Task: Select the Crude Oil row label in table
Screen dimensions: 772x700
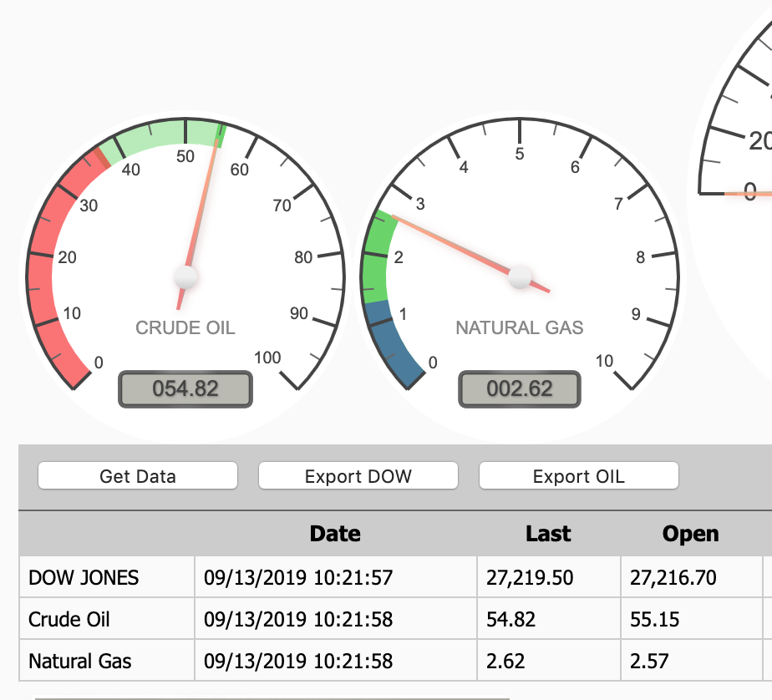Action: pos(69,619)
